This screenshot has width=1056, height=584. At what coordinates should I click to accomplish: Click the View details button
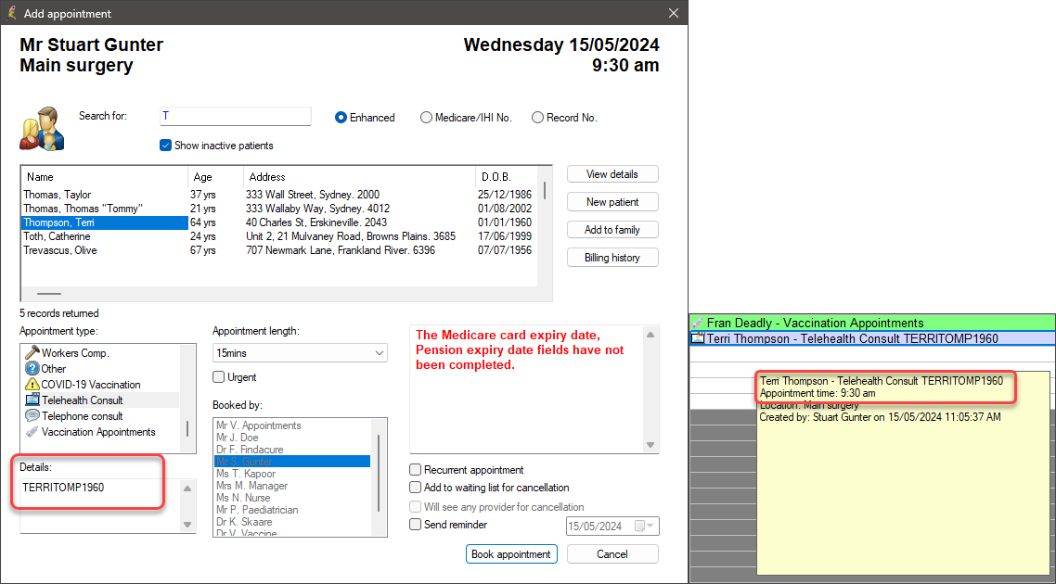(612, 174)
